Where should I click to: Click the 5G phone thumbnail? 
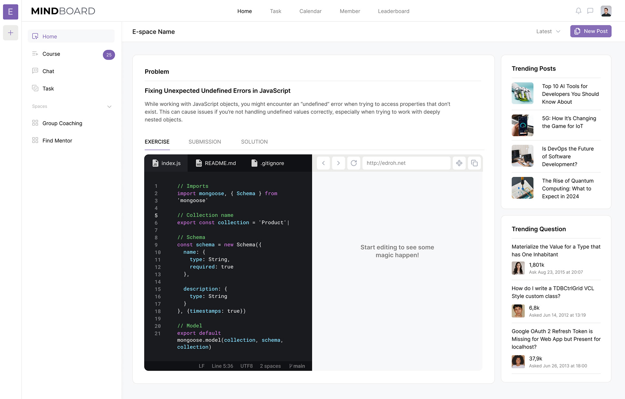click(522, 125)
